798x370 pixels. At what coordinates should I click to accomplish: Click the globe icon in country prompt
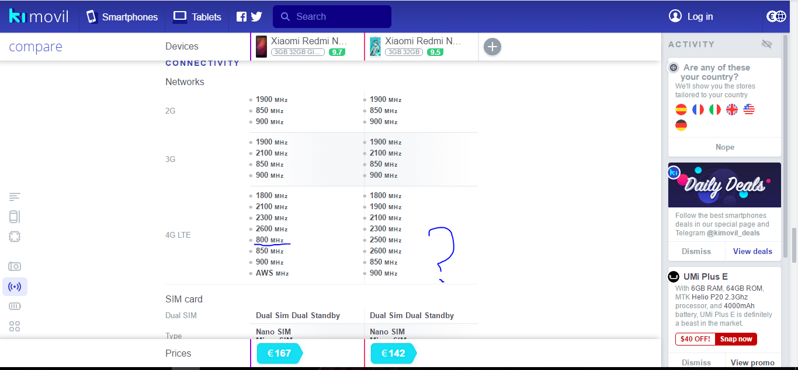click(674, 68)
